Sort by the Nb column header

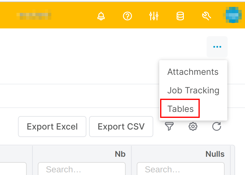[120, 154]
